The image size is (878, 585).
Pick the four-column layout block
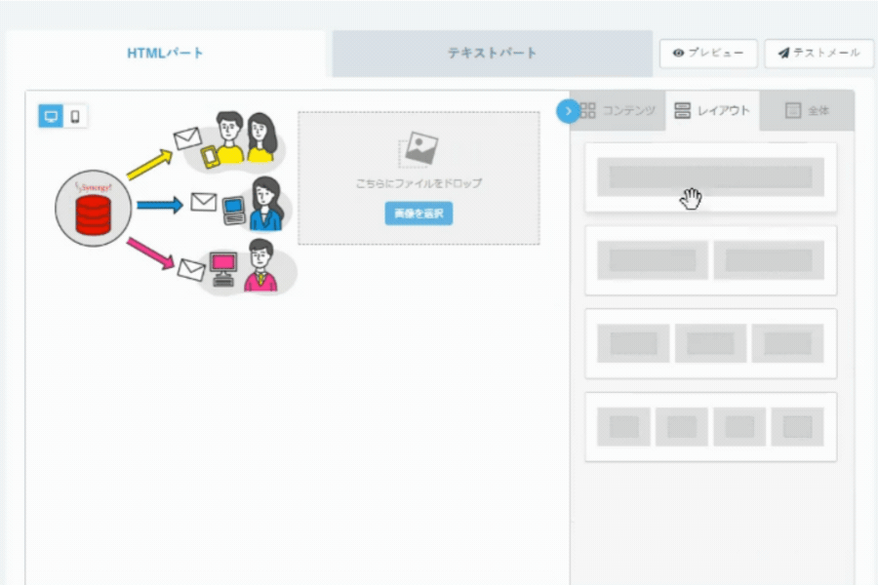tap(710, 426)
